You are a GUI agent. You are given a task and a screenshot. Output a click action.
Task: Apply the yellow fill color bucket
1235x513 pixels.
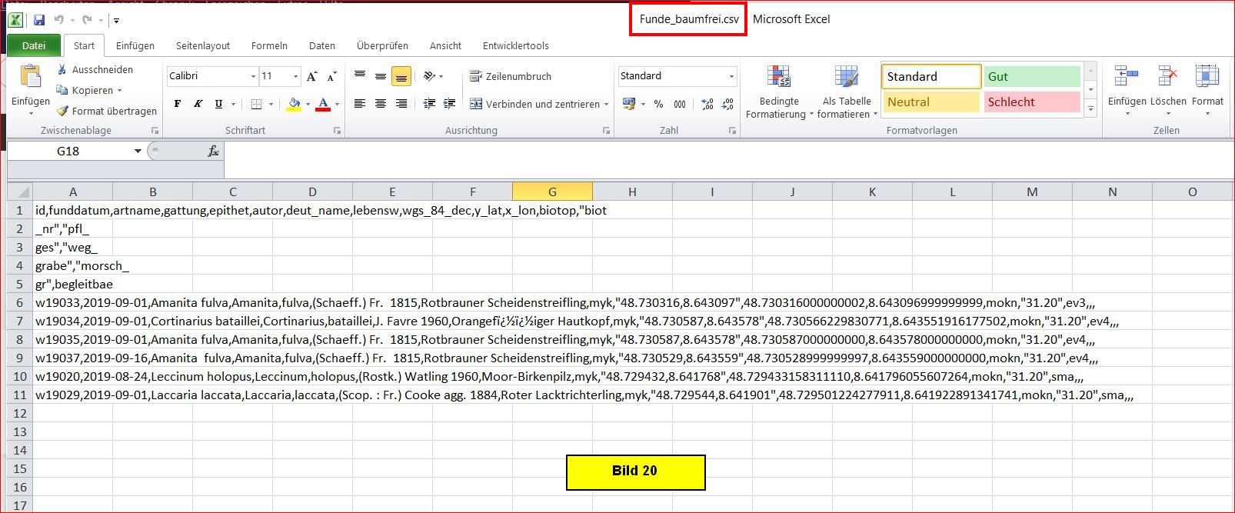(294, 104)
